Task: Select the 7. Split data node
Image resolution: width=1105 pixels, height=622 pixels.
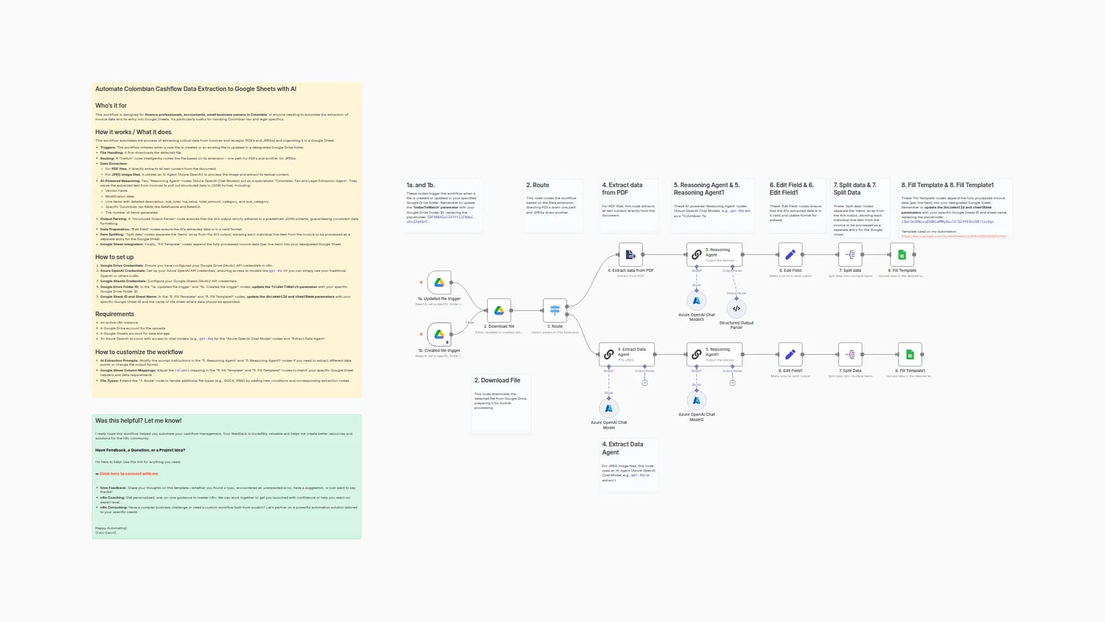Action: click(850, 254)
